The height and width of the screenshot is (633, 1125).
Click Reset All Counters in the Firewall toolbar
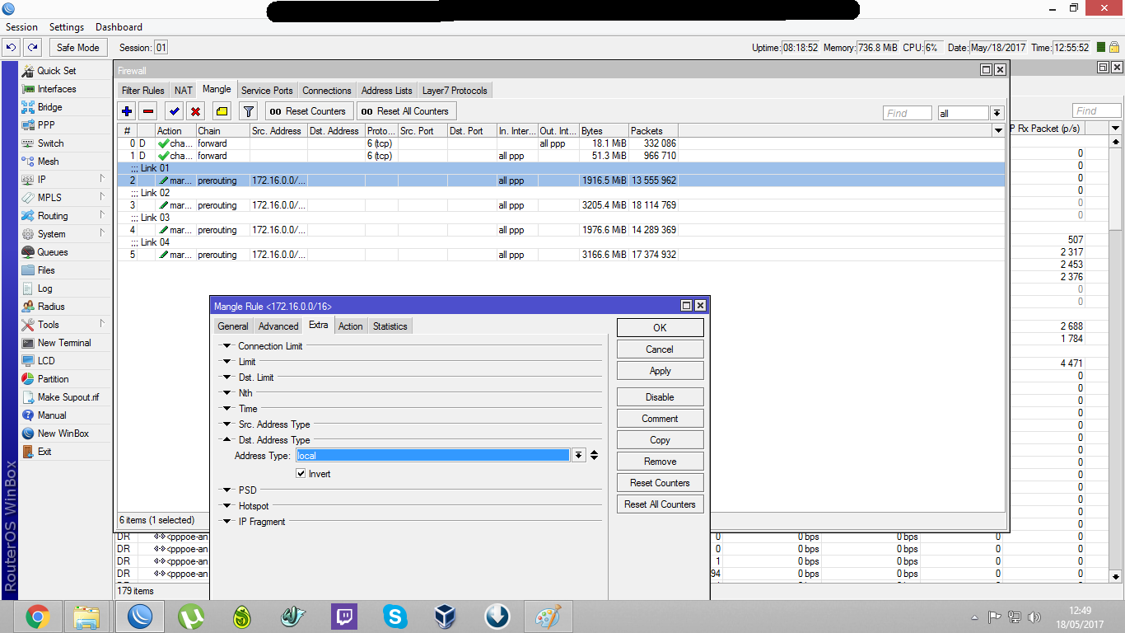tap(406, 111)
